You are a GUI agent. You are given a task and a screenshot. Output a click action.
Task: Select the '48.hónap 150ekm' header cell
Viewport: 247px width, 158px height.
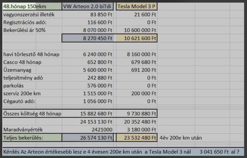coord(32,6)
